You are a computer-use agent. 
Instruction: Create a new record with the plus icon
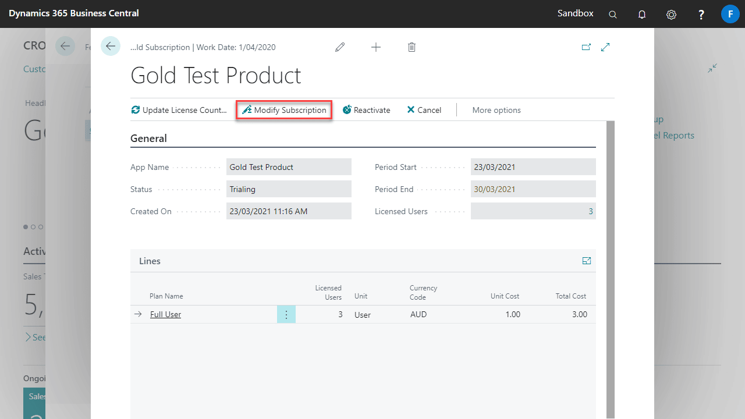click(x=376, y=47)
